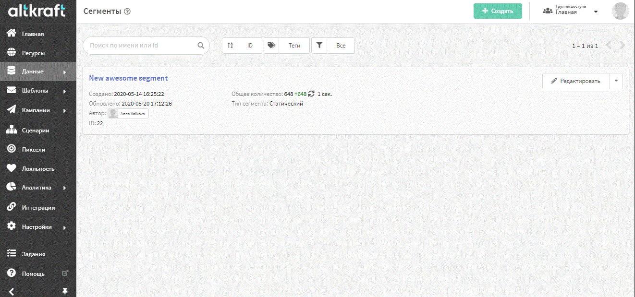Screen dimensions: 635x297
Task: Click the Помощь question mark icon
Action: point(12,273)
